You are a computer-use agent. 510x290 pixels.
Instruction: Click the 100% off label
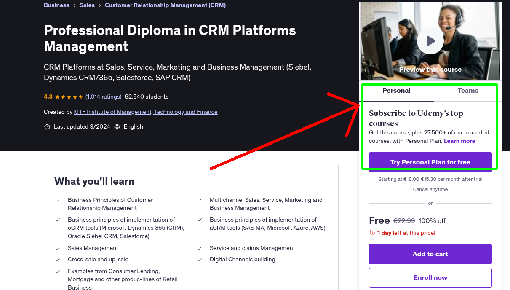point(432,220)
